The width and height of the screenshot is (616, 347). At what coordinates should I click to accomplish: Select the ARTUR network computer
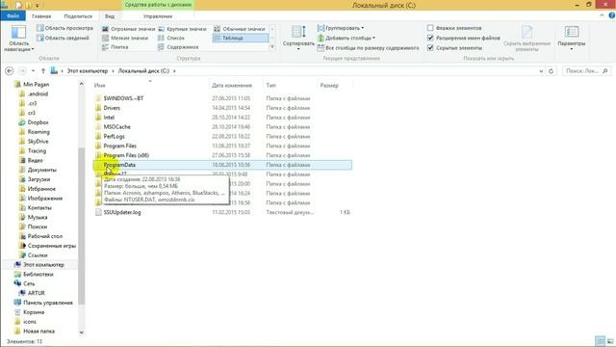tap(36, 293)
